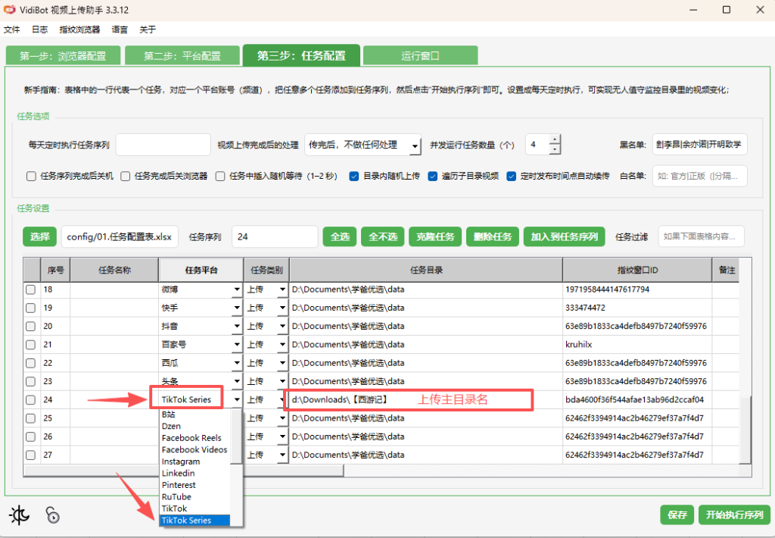Select Pinterest in the dropdown list
This screenshot has width=775, height=538.
pos(179,485)
